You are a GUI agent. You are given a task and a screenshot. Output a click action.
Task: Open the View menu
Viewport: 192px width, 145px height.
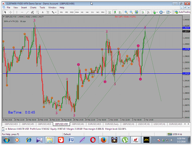pyautogui.click(x=16, y=7)
